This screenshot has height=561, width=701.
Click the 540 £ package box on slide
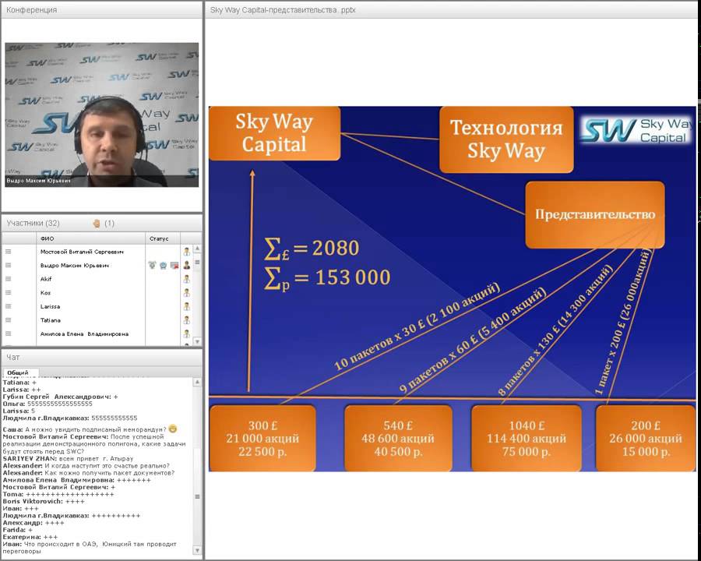click(x=398, y=439)
